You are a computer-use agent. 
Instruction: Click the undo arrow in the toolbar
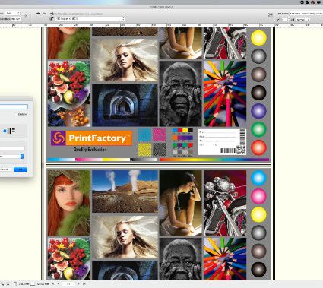pyautogui.click(x=38, y=14)
